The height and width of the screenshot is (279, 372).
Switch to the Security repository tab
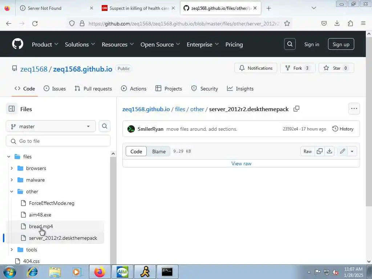pyautogui.click(x=205, y=89)
